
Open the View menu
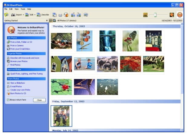17,9
